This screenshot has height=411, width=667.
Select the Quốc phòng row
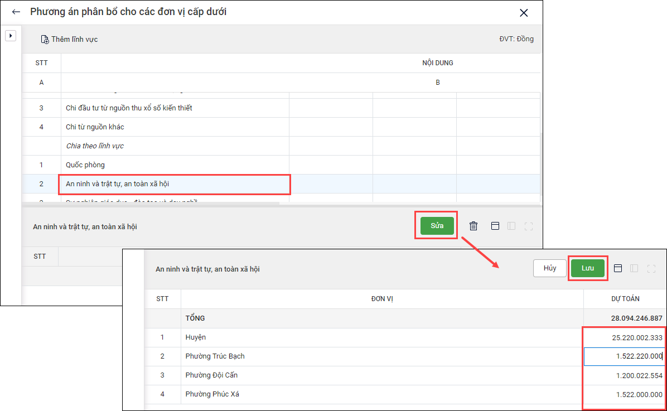tap(175, 165)
